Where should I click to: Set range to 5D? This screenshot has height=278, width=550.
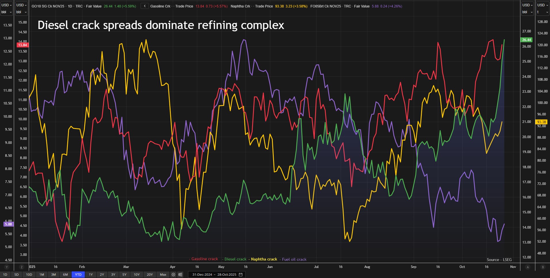16,275
